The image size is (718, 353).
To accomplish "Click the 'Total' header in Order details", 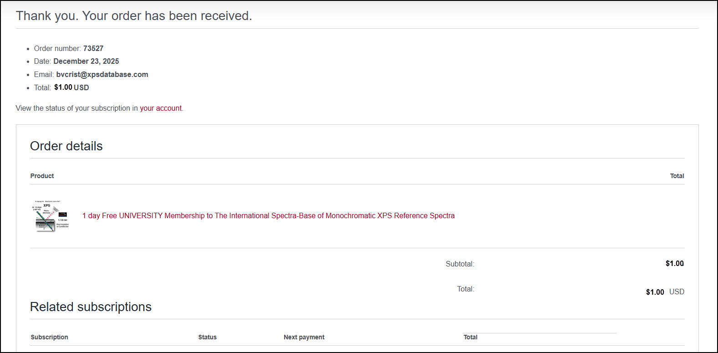I will pyautogui.click(x=677, y=176).
